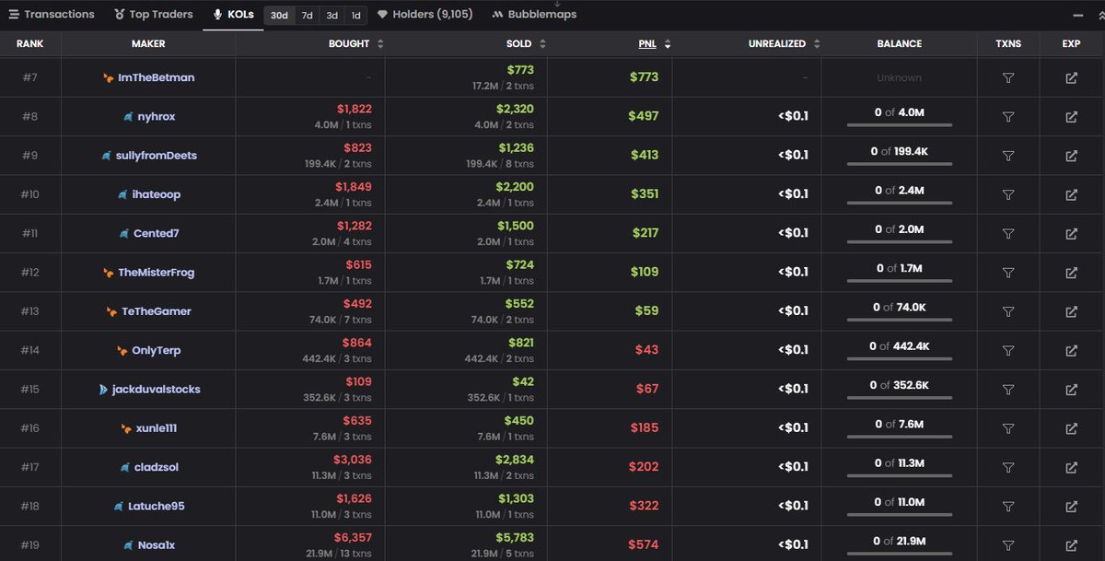Filter transactions for Nosa1x
The width and height of the screenshot is (1105, 561).
1008,544
